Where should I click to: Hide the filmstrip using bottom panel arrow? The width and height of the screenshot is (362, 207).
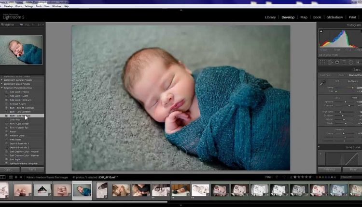click(x=181, y=205)
